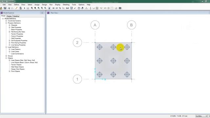The height and width of the screenshot is (118, 210).
Task: Open the Tools menu
Action: tap(74, 5)
